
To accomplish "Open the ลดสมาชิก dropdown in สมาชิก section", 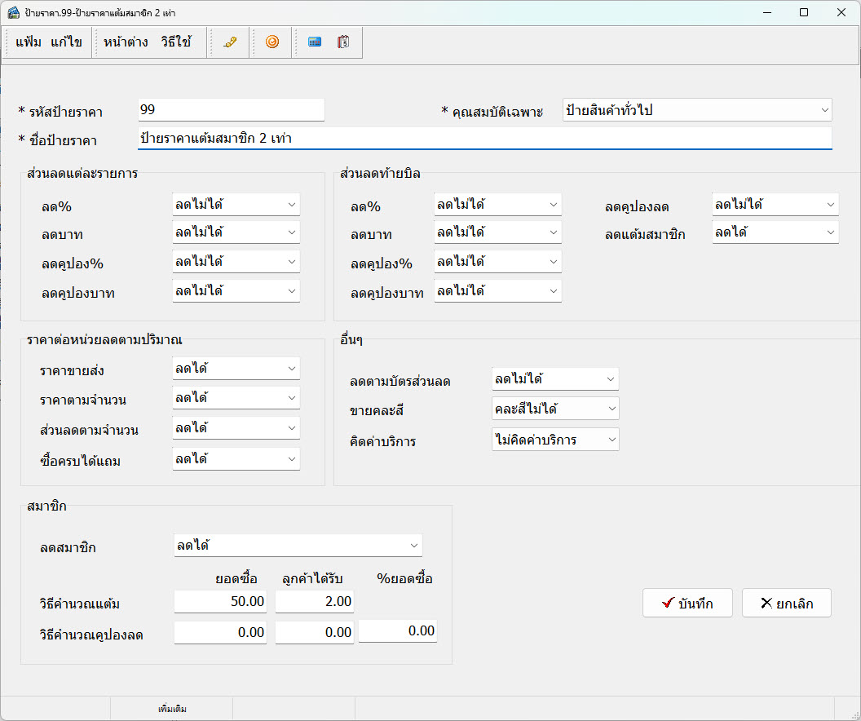I will [x=298, y=545].
